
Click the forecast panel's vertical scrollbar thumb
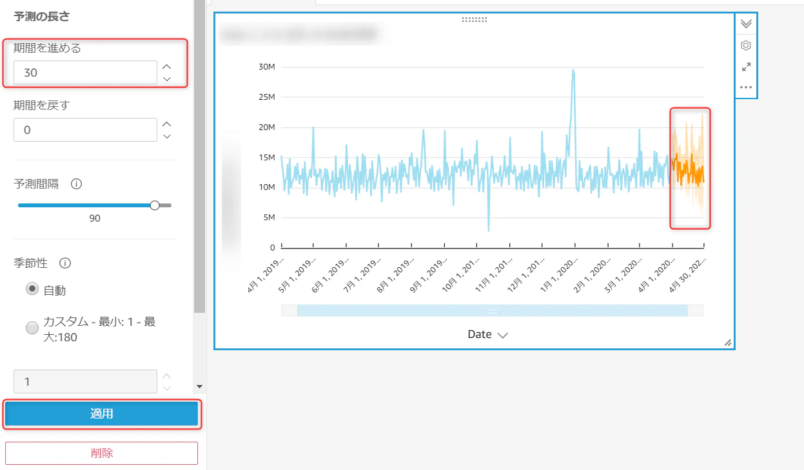pyautogui.click(x=199, y=156)
